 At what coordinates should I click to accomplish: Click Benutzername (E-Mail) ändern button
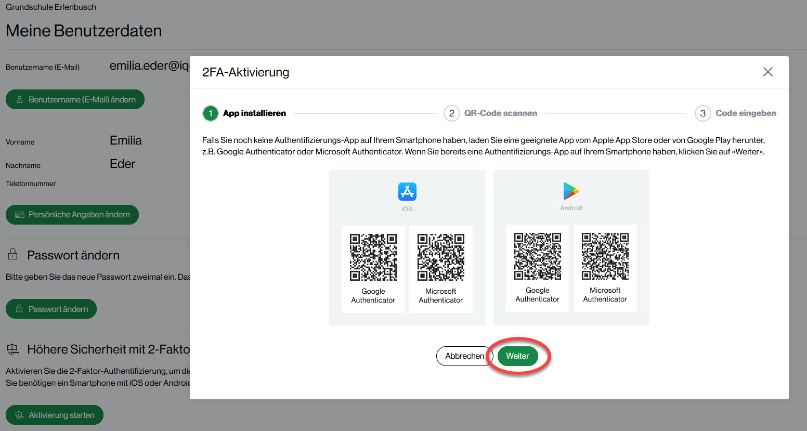[75, 99]
